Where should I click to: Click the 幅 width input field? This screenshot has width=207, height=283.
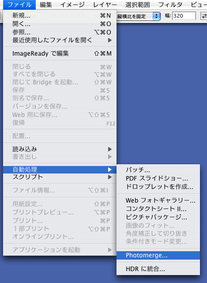[x=184, y=16]
